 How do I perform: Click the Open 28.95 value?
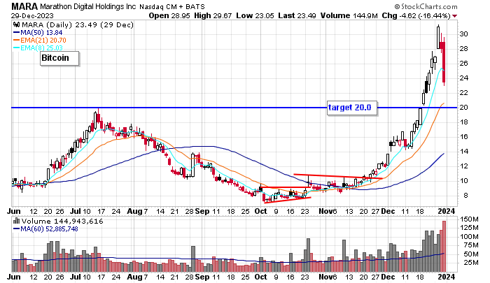pyautogui.click(x=169, y=15)
